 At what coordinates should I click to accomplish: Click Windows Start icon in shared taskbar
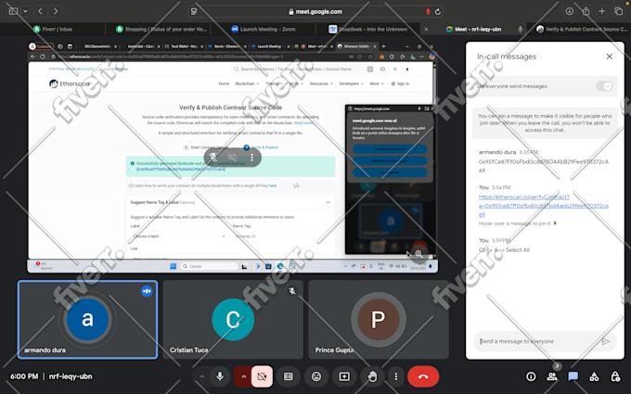coord(173,266)
